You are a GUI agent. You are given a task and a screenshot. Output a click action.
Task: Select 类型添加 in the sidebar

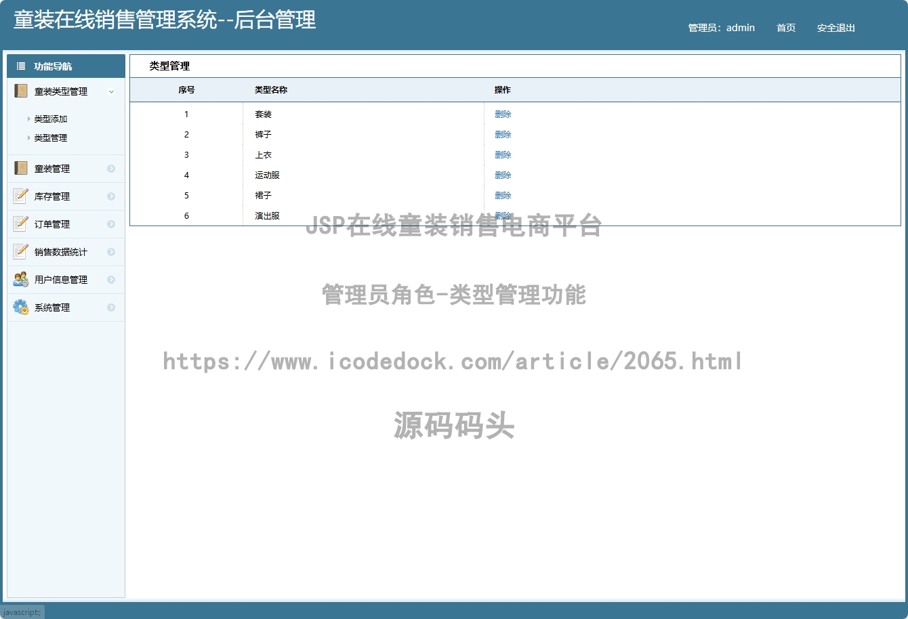tap(51, 119)
